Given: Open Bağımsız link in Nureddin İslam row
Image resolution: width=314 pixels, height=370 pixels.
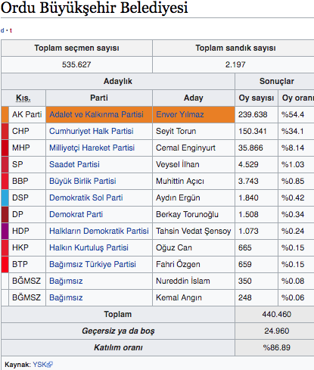Looking at the screenshot, I should click(66, 281).
